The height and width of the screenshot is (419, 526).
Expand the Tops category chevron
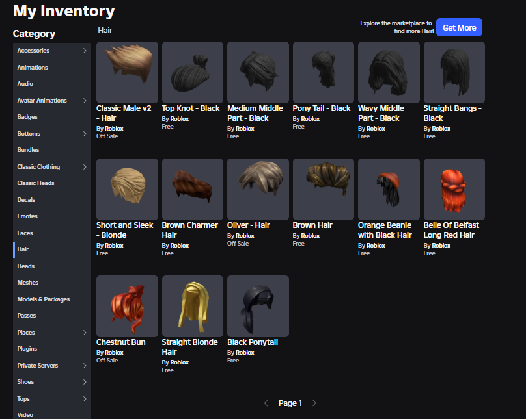(x=85, y=399)
